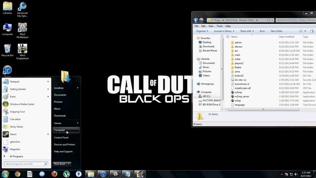Open the File menu in Explorer
Image resolution: width=316 pixels, height=178 pixels.
coord(197,26)
